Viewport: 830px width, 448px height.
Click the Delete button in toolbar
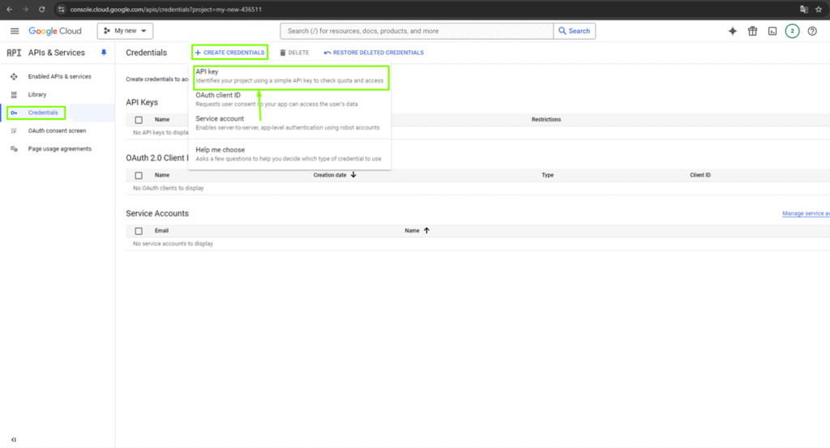[294, 53]
